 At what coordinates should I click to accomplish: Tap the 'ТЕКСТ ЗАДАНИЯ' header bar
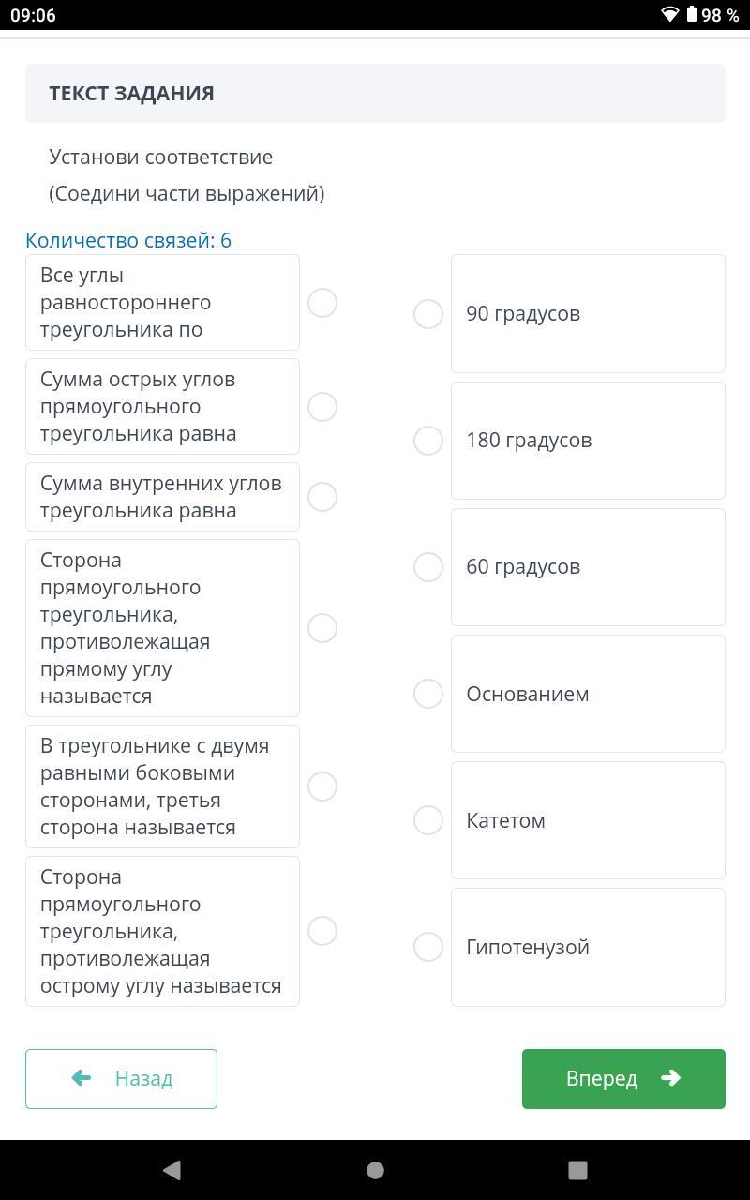375,93
